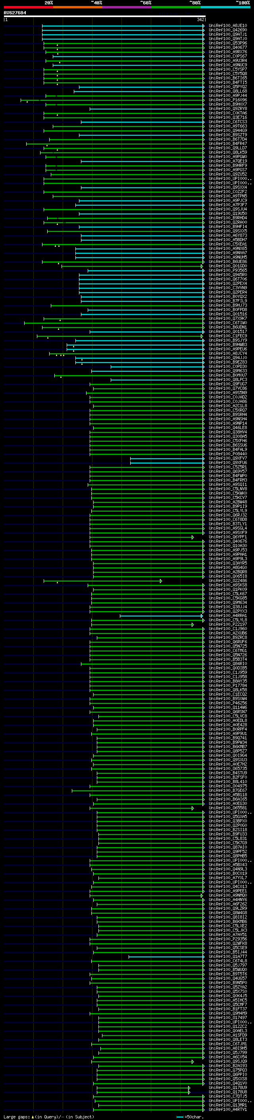Click the UniRef100_C5Z5R1 label

click(x=228, y=467)
